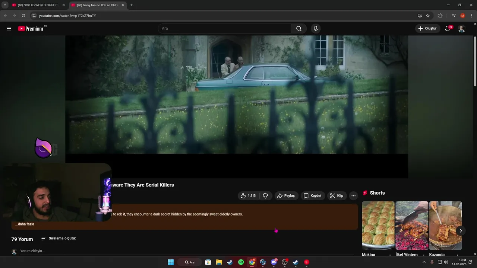Click the 79 Yorum comment count
477x268 pixels.
coord(22,239)
